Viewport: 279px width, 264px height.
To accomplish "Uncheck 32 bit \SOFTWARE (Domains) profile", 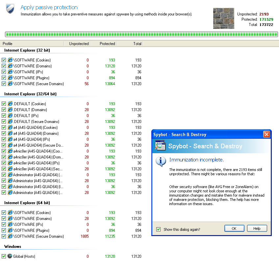I will (4, 66).
